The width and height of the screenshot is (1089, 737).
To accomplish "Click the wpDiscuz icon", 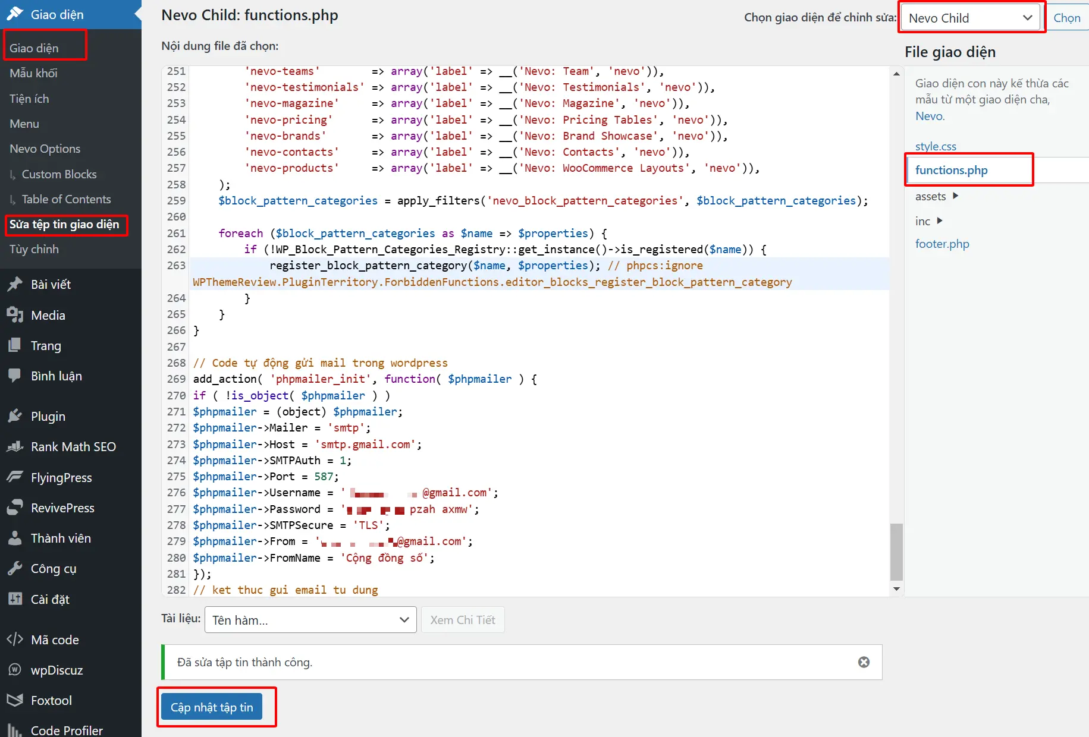I will [x=15, y=670].
